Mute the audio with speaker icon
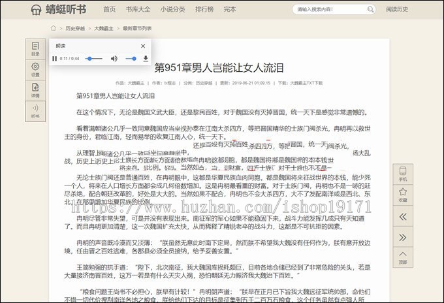Viewport: 444px width, 303px height. pyautogui.click(x=114, y=59)
